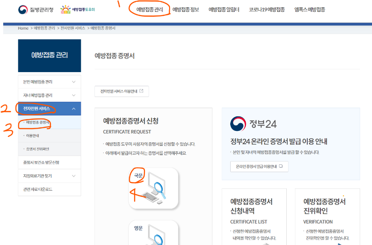The image size is (372, 245).
Task: Open 증명서 보건소 방문신청 in the sidebar
Action: [50, 162]
